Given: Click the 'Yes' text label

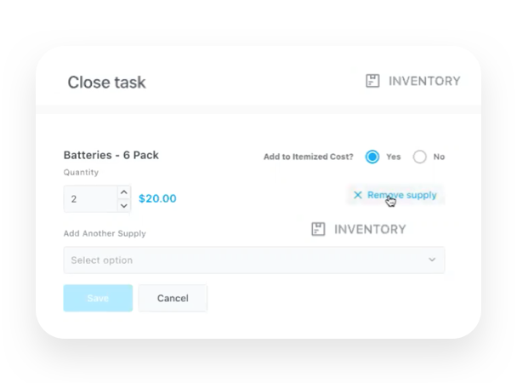Looking at the screenshot, I should [x=394, y=157].
